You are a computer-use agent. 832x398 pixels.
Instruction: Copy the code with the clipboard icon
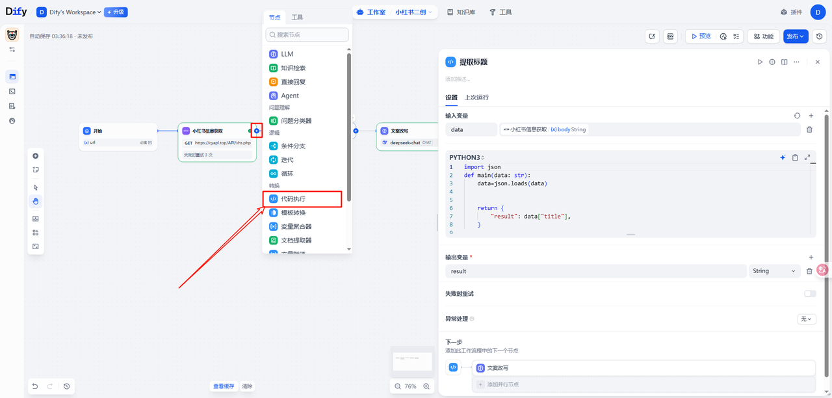point(795,157)
